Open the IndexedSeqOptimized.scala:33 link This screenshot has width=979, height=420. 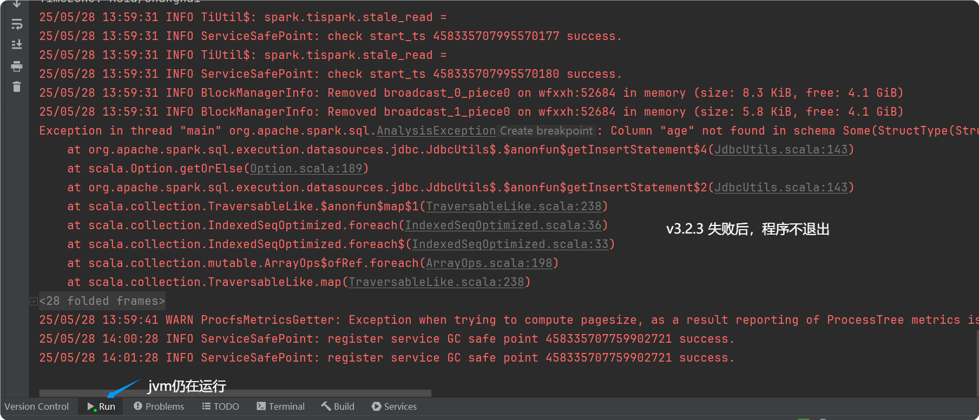[x=510, y=244]
